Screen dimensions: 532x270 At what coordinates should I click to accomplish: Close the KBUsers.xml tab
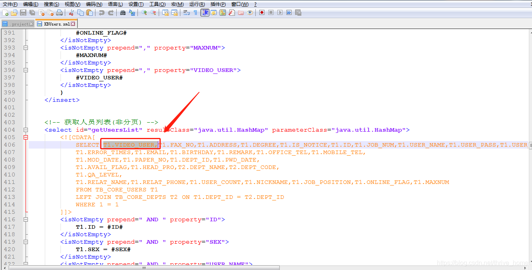[73, 24]
